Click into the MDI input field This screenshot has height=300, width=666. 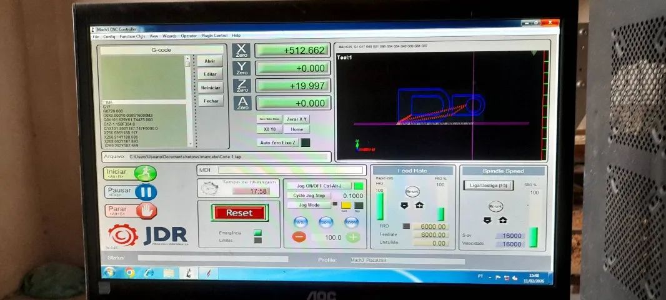click(x=291, y=171)
